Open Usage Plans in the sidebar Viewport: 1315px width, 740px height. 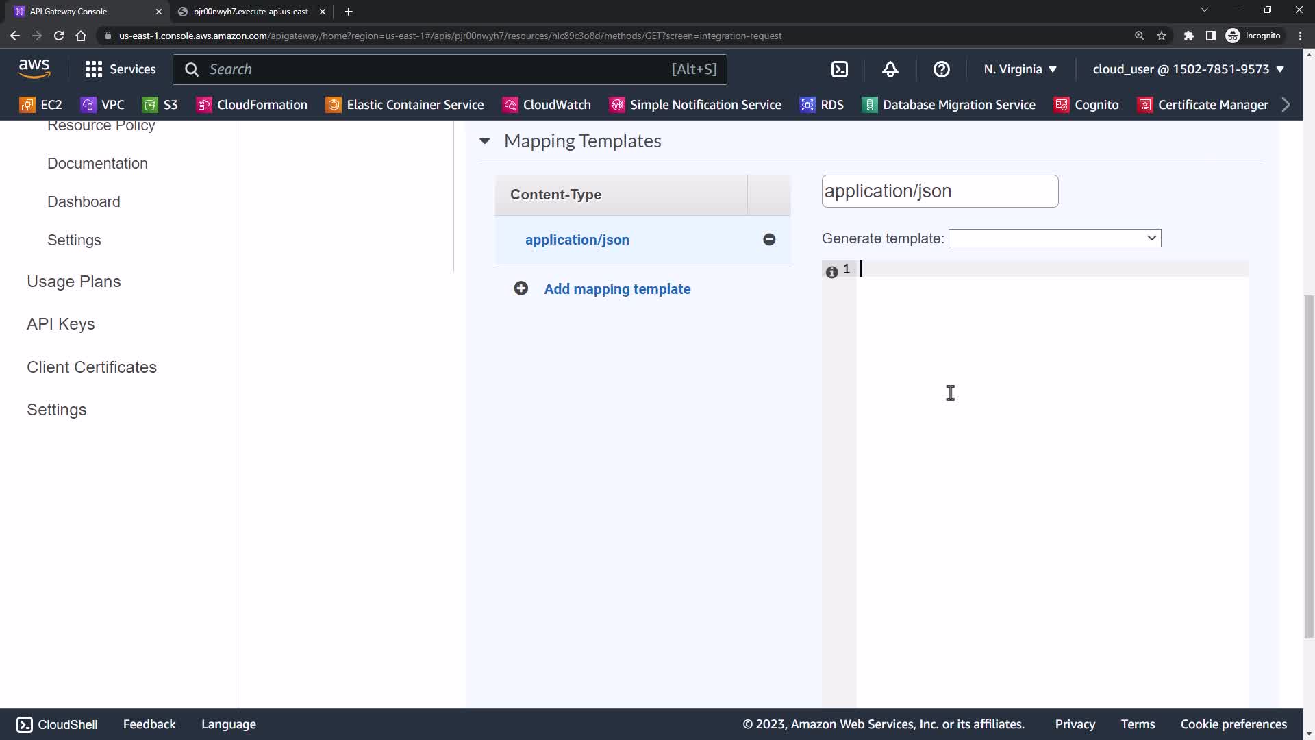(x=73, y=282)
